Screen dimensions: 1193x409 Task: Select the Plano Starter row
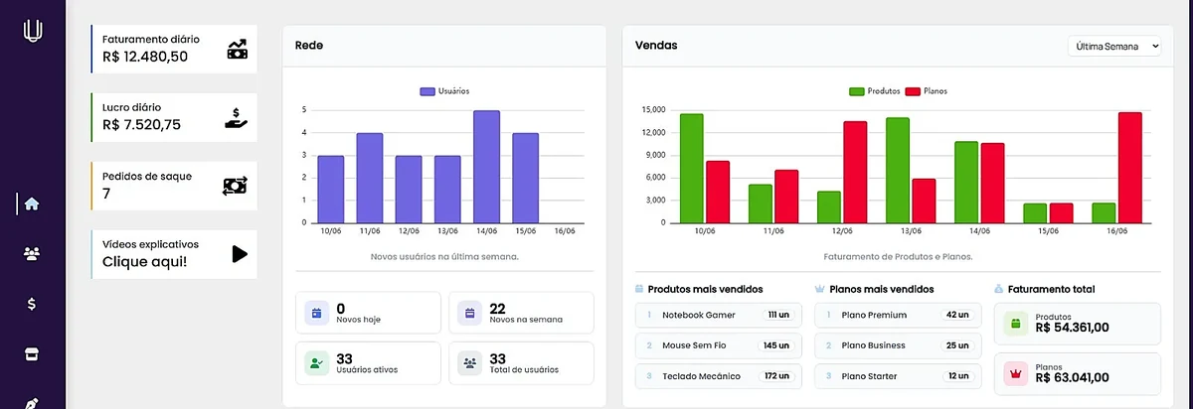tap(897, 376)
